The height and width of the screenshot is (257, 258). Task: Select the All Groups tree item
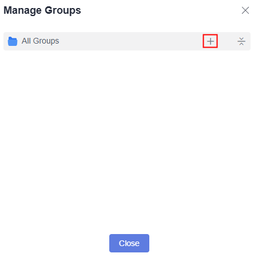coord(127,41)
